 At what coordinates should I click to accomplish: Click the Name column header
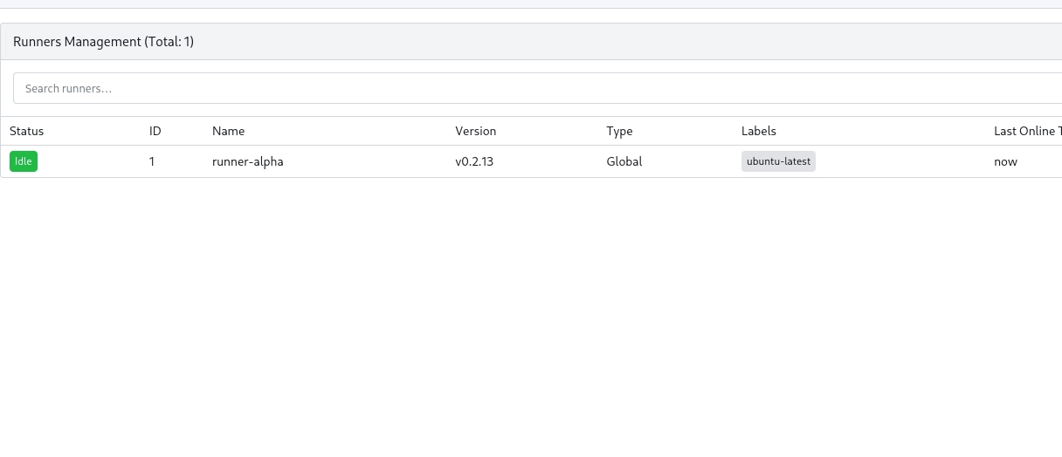point(228,131)
